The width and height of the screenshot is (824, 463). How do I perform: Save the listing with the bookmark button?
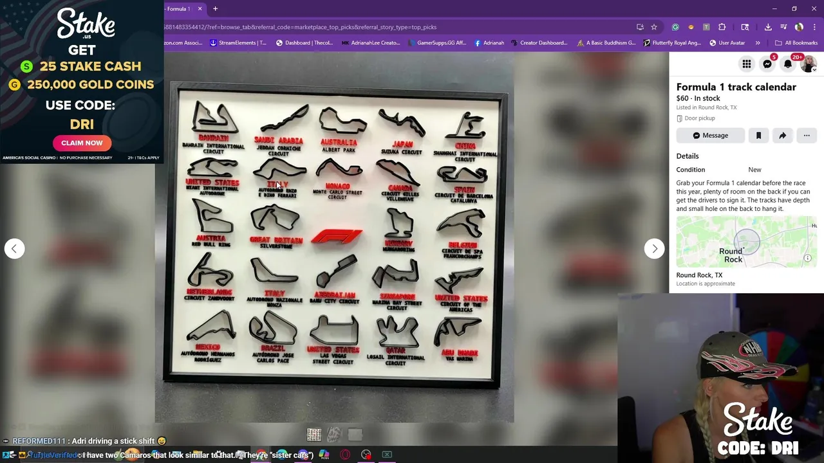[x=758, y=136]
